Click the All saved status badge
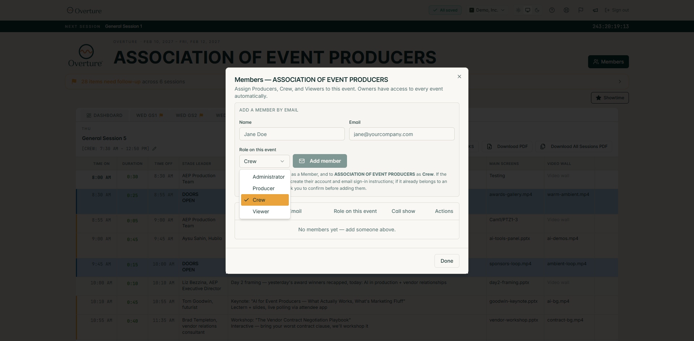 click(x=445, y=10)
